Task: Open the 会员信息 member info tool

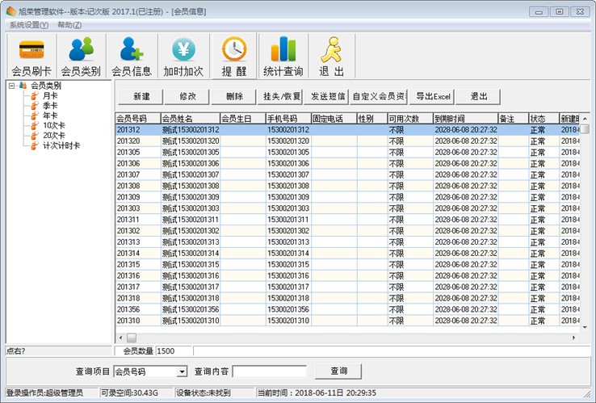Action: pos(132,56)
